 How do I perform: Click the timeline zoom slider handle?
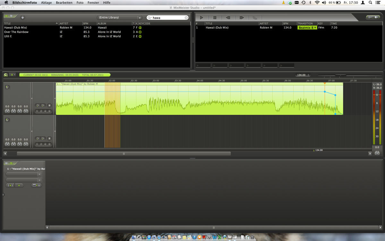(340, 75)
